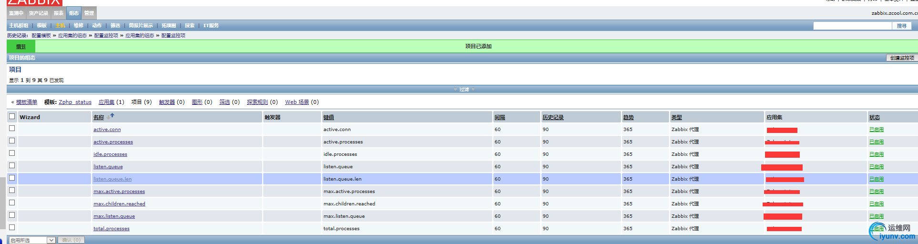Open the 报表 main tab
The width and height of the screenshot is (918, 244).
59,13
